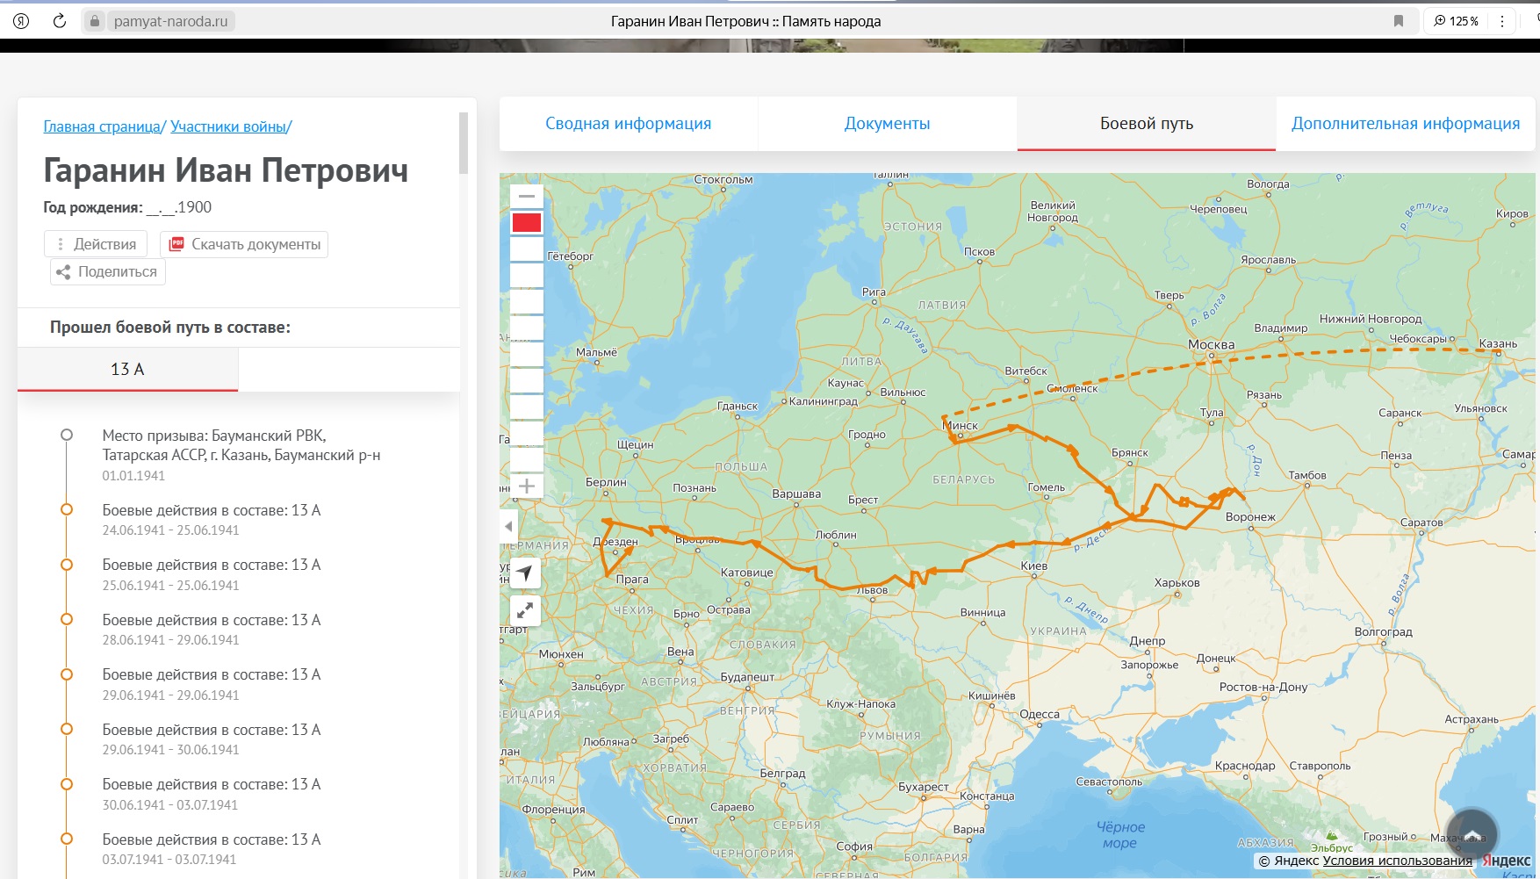Click the Берлин label on the map
Screen dimensions: 1540x879
coord(606,482)
